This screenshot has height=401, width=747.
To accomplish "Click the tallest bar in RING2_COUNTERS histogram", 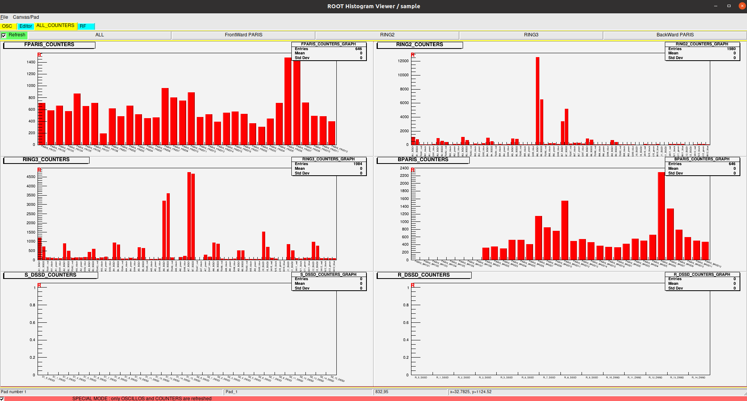I will point(537,101).
